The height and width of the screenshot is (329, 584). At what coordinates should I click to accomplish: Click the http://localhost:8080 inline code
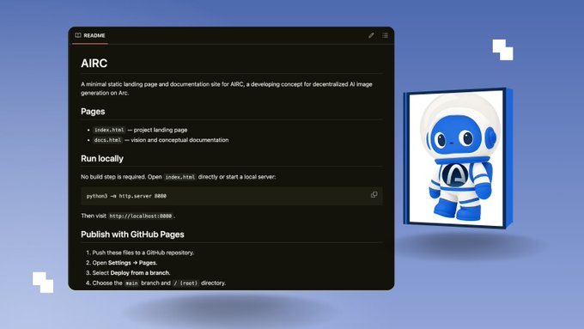pos(141,216)
